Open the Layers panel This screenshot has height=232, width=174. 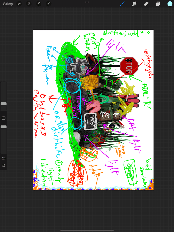coord(158,4)
